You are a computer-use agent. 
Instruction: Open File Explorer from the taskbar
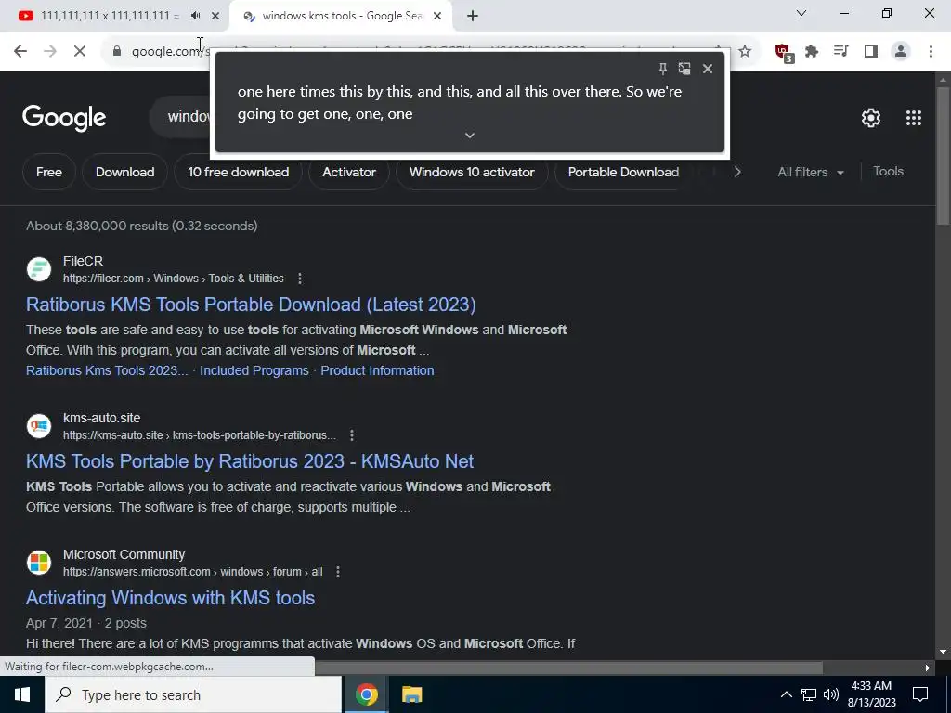pyautogui.click(x=411, y=694)
